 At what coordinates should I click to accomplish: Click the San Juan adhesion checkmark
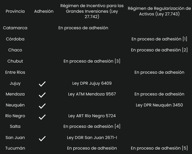(x=42, y=139)
